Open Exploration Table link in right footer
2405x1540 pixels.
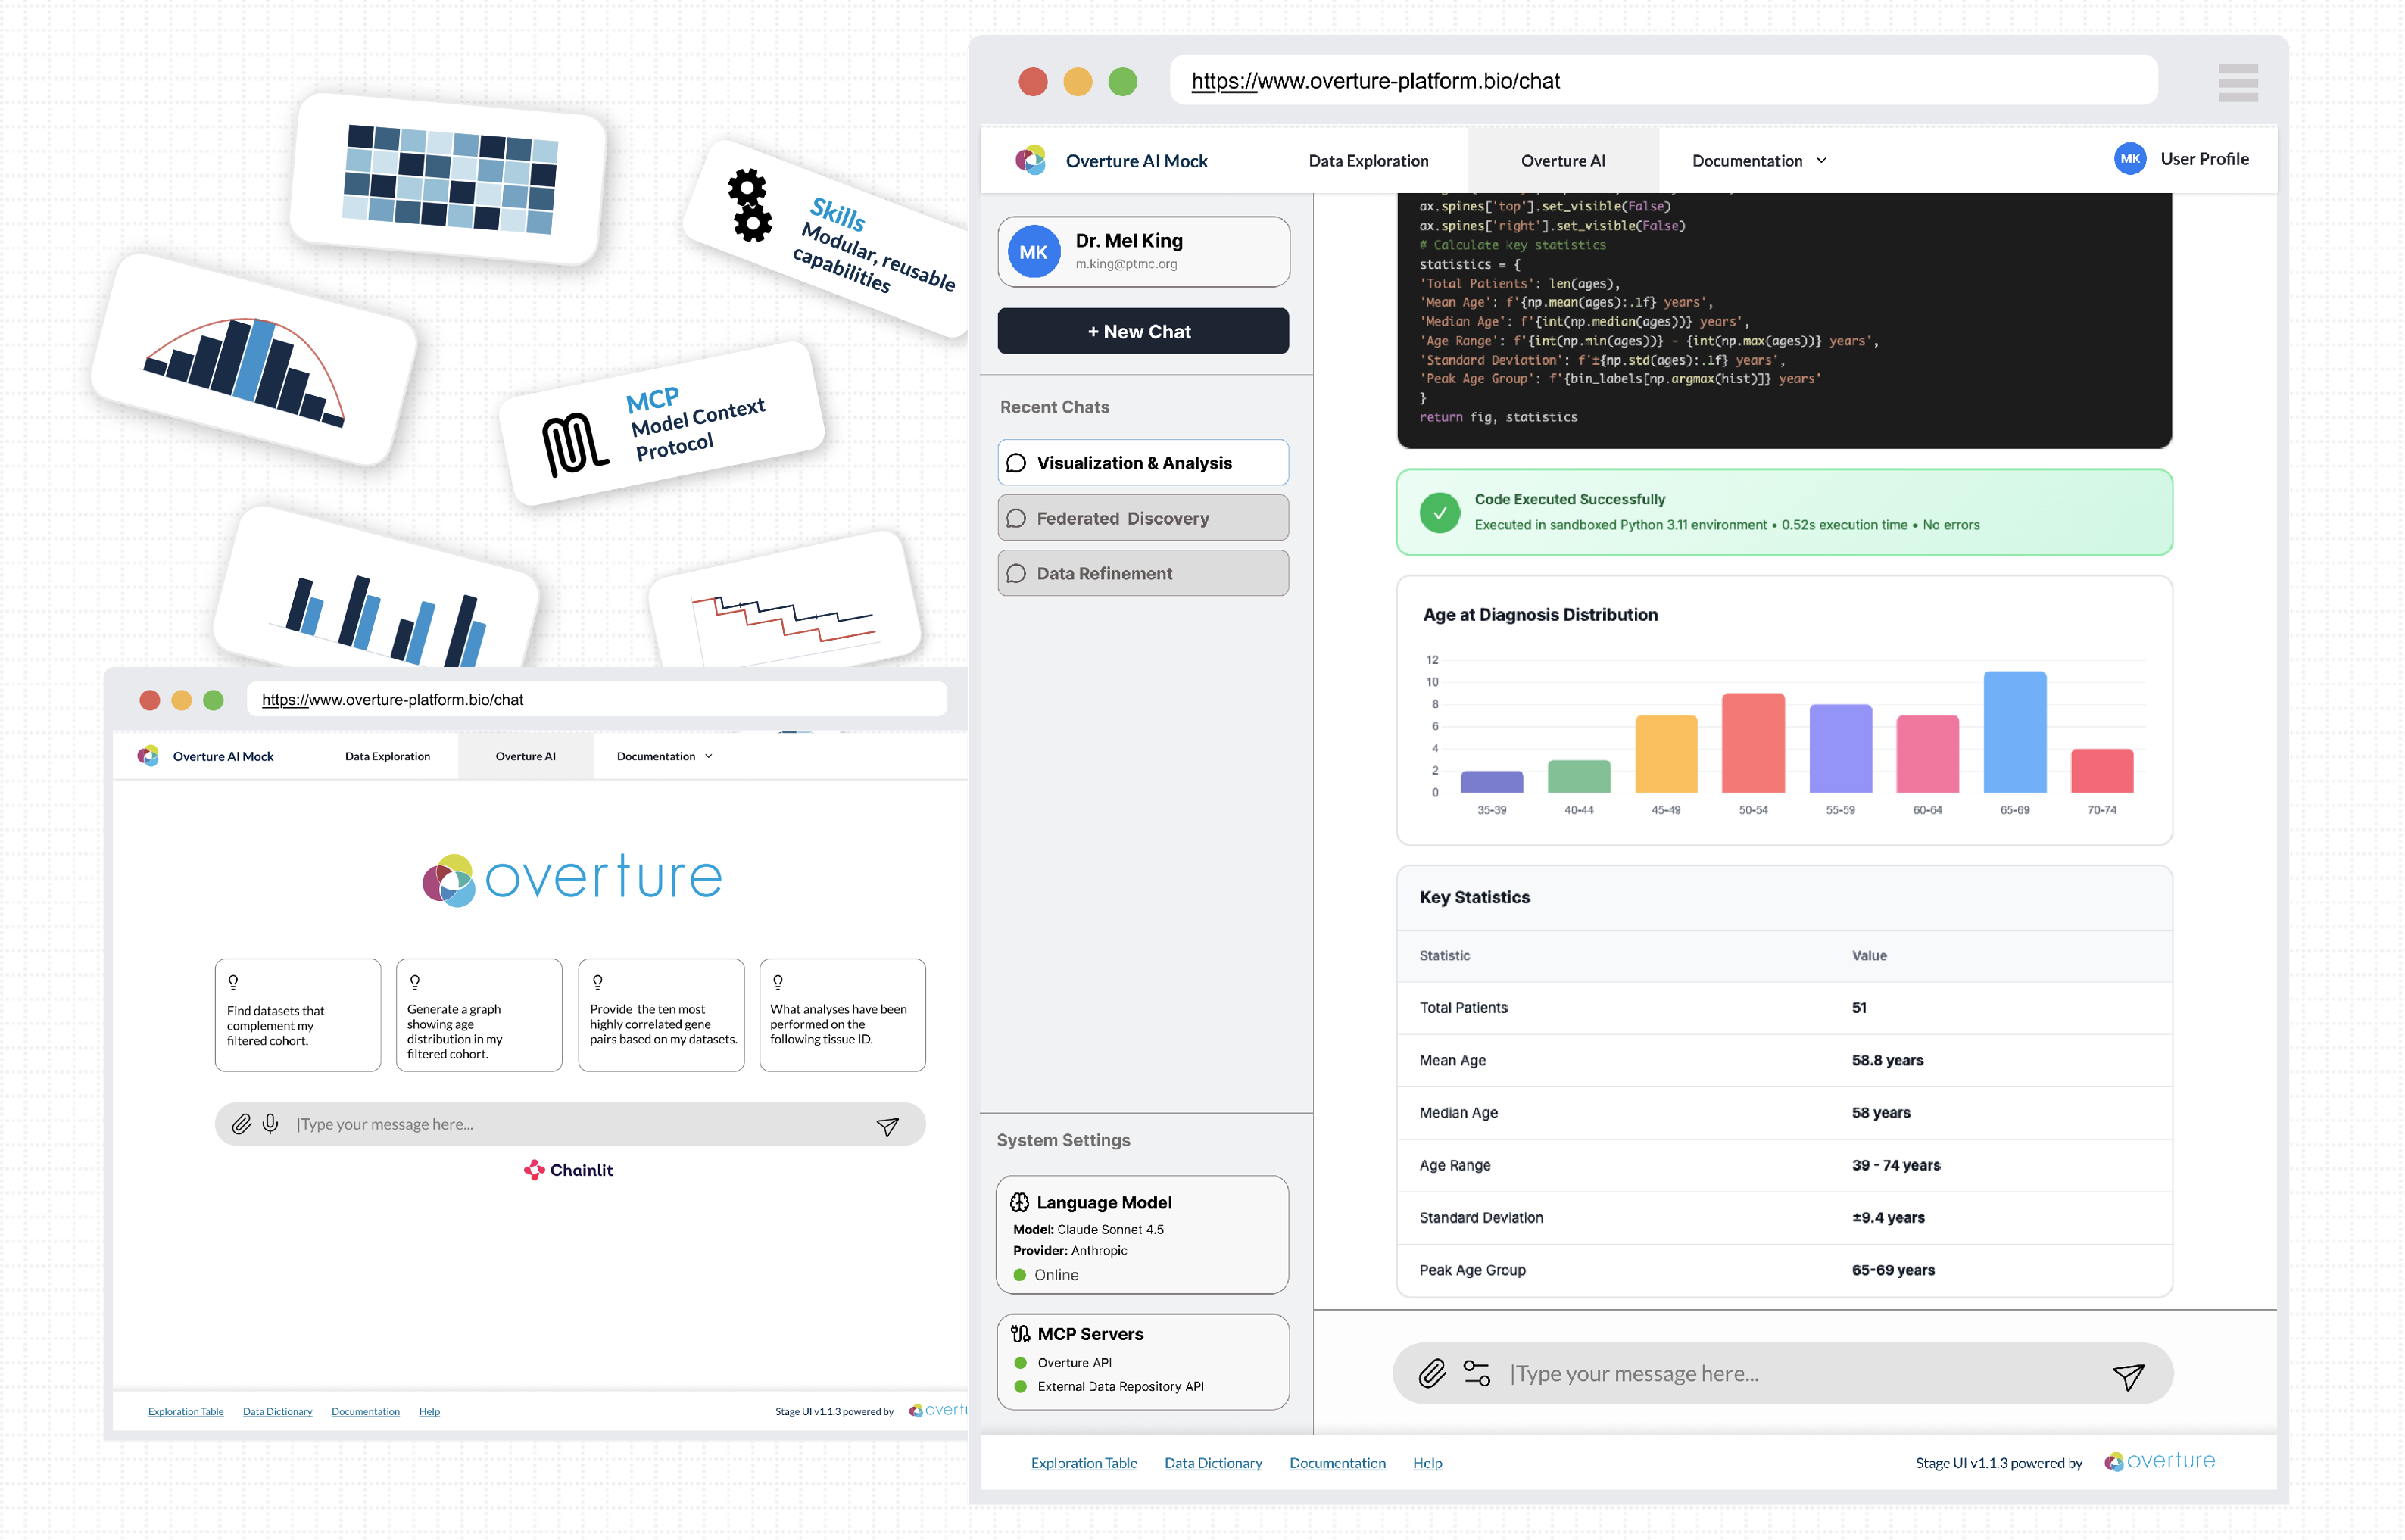click(x=1083, y=1462)
